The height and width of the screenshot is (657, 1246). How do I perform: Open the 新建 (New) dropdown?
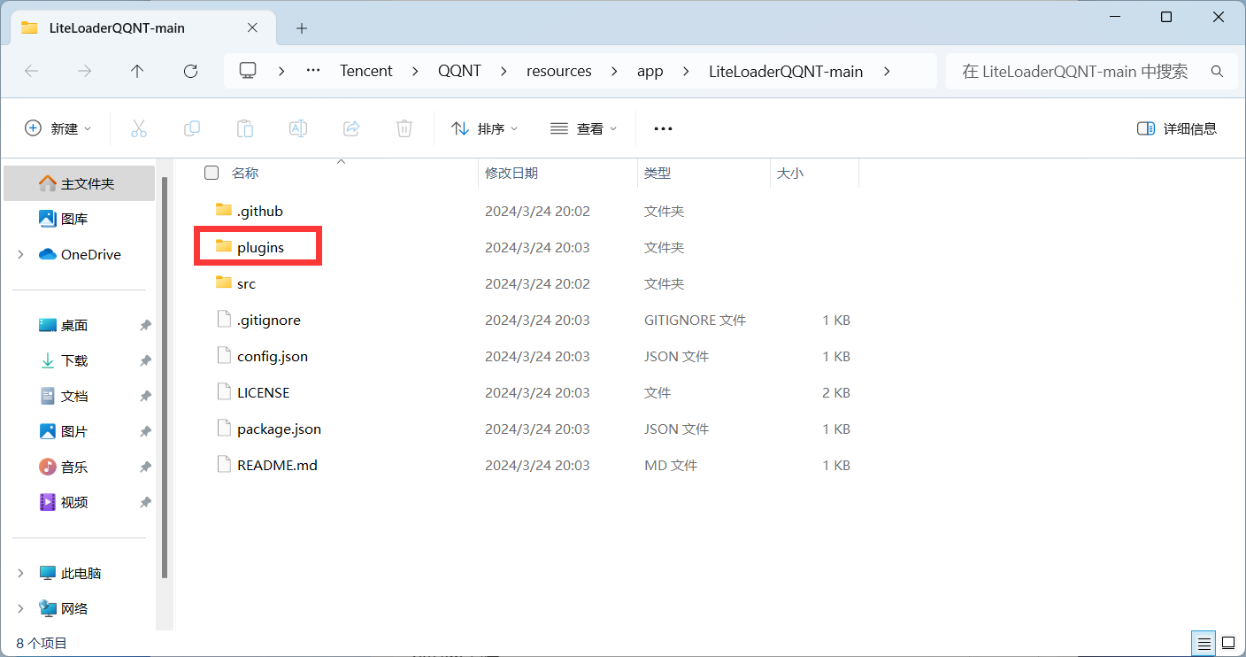(58, 128)
